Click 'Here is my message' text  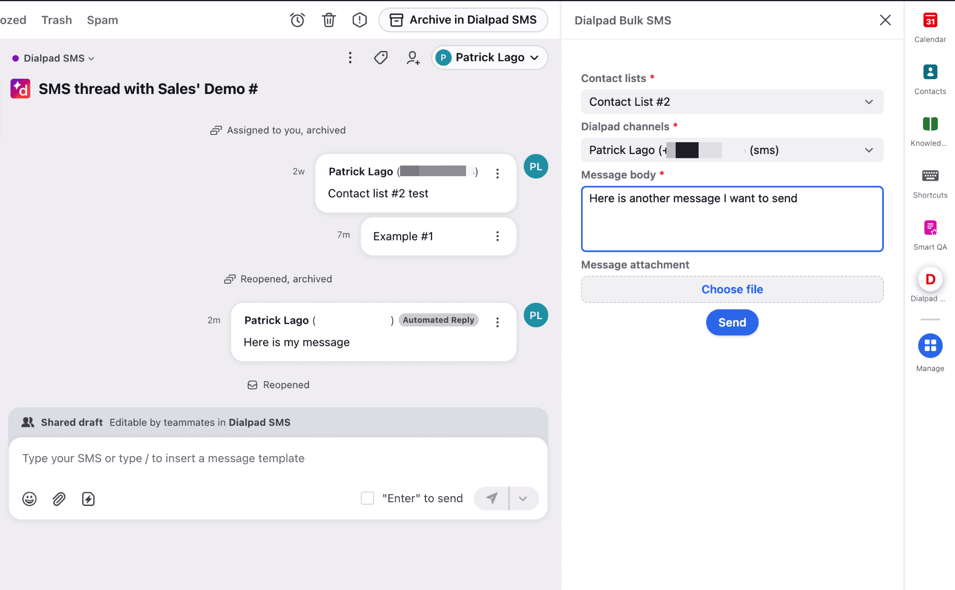[x=297, y=342]
